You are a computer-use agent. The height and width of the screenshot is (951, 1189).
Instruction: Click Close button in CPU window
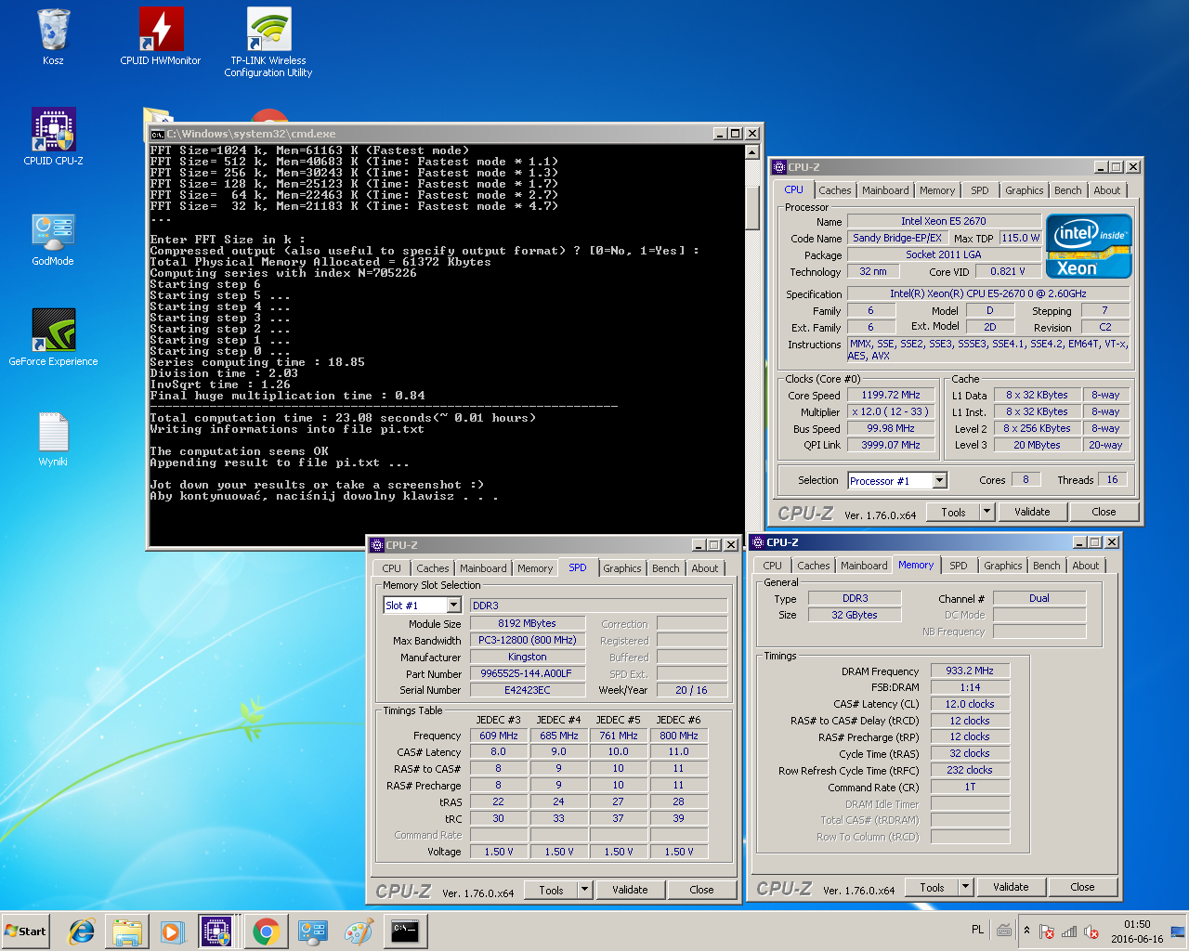point(1104,512)
